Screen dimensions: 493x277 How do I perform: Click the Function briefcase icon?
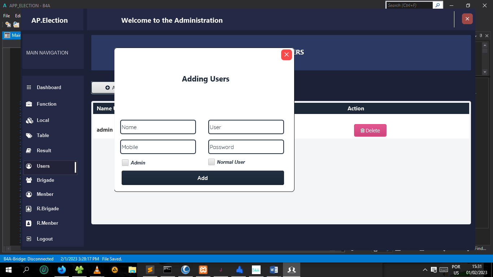point(29,104)
